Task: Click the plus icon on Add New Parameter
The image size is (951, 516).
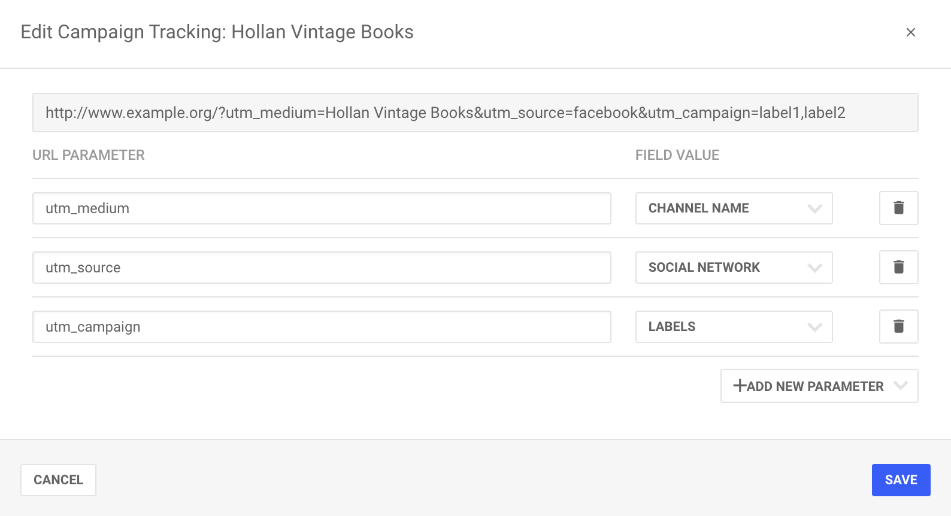Action: [740, 386]
